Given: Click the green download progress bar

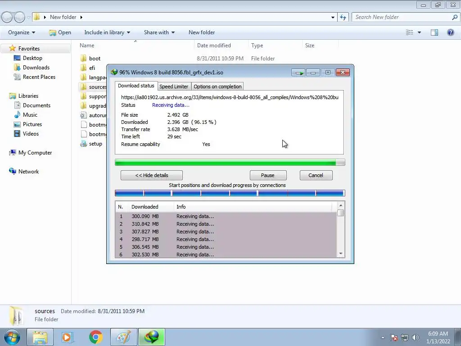Looking at the screenshot, I should point(230,162).
